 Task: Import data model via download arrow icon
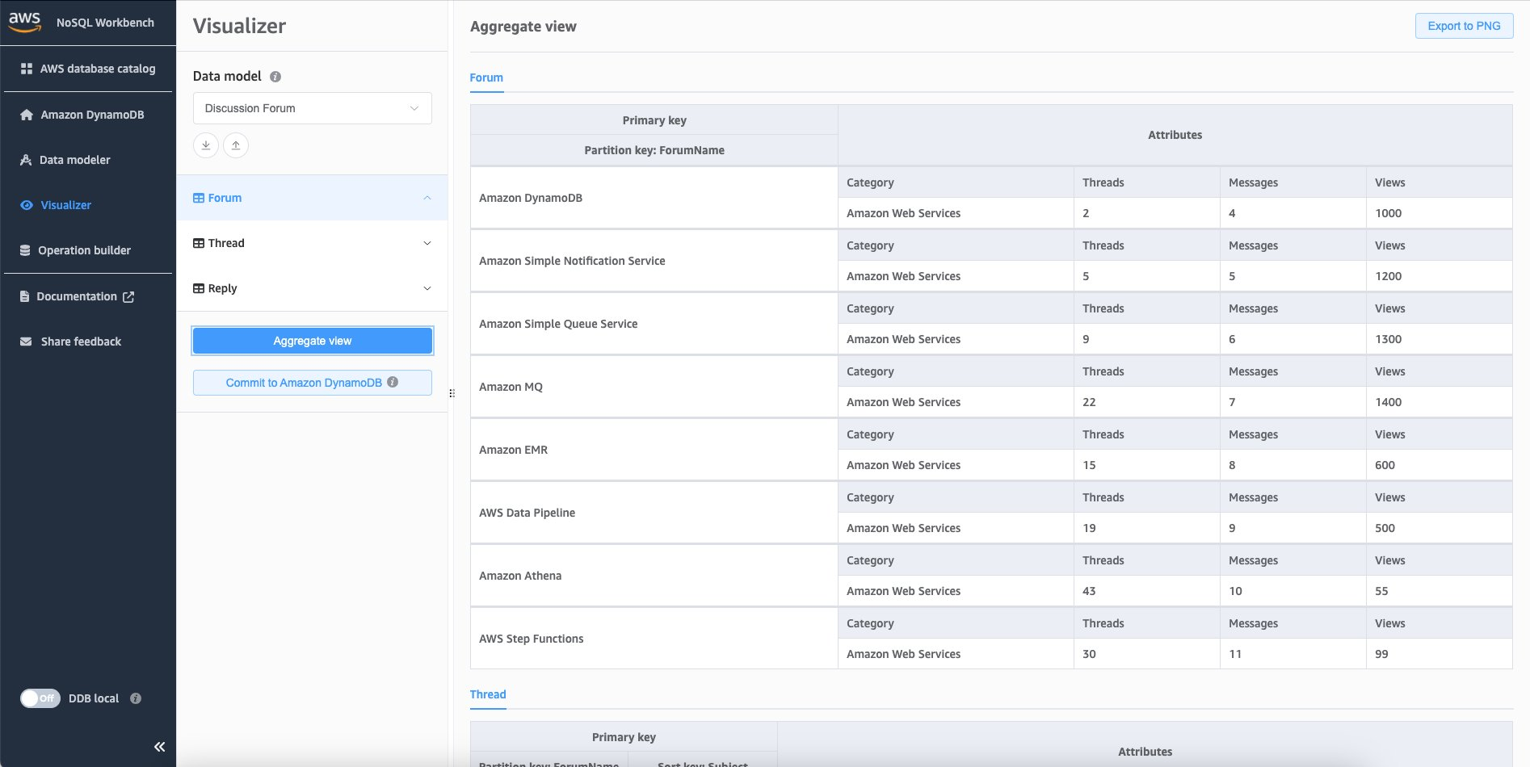(x=206, y=145)
